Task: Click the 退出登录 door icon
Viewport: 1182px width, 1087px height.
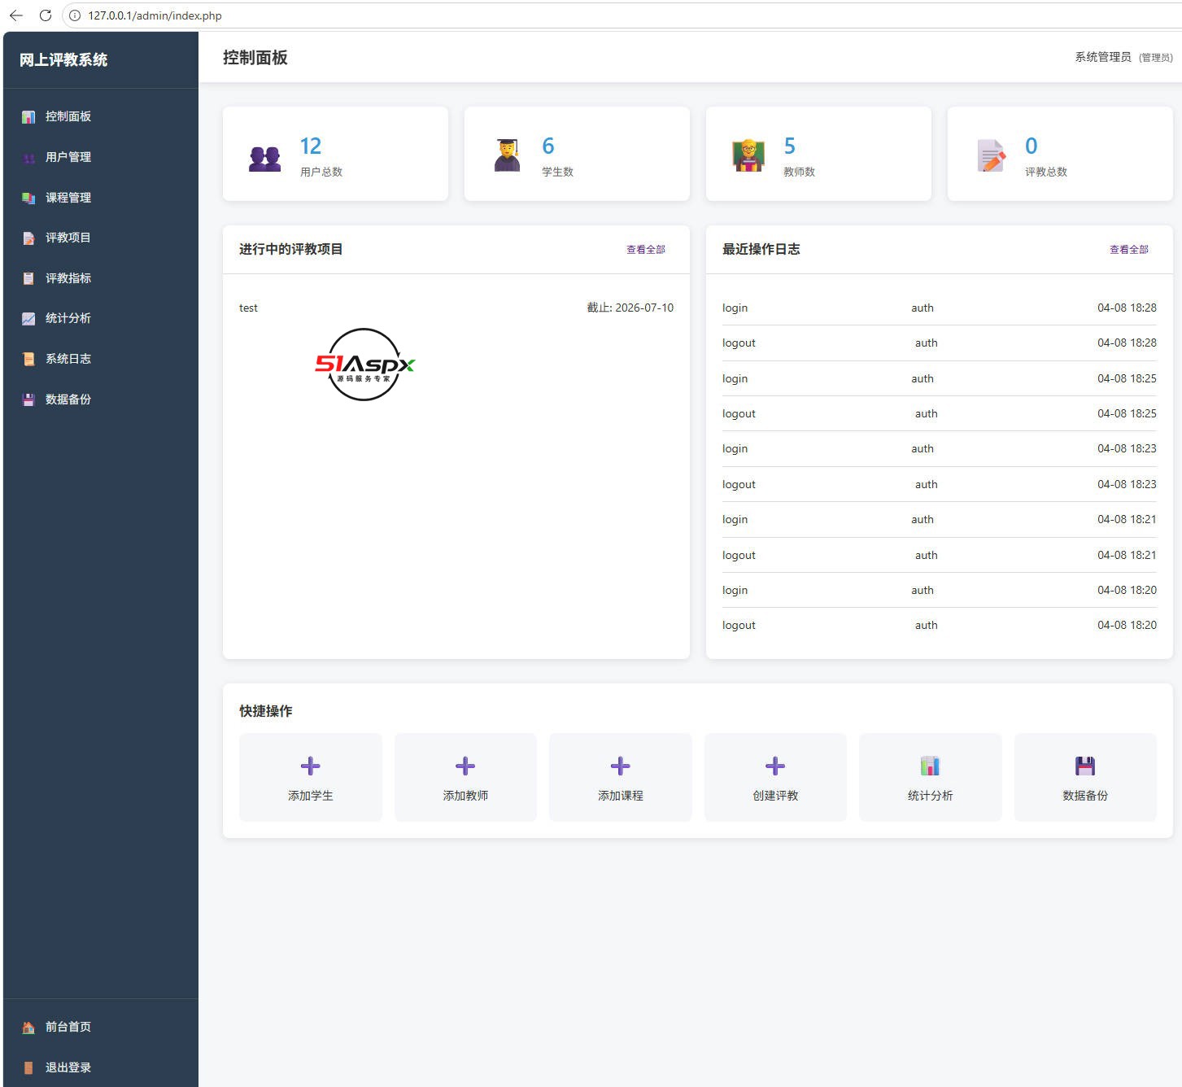Action: pyautogui.click(x=28, y=1067)
